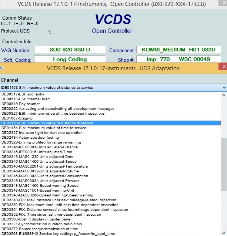This screenshot has height=236, width=227.
Task: Select IDE00819-Day counter
Action: click(110, 104)
